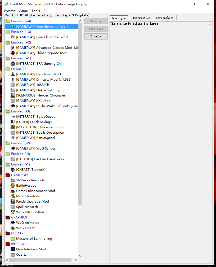This screenshot has width=216, height=267.
Task: Select the Game Enhancement Mod icon
Action: pos(13,191)
